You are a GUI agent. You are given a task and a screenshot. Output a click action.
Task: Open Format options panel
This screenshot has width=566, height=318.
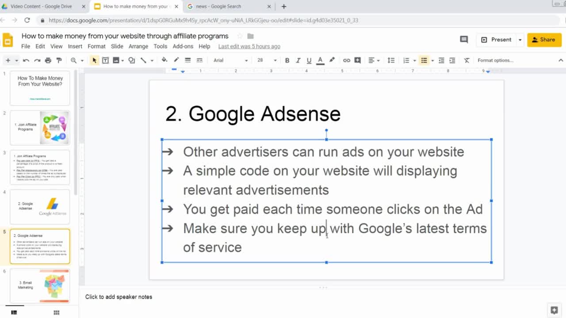click(x=495, y=61)
